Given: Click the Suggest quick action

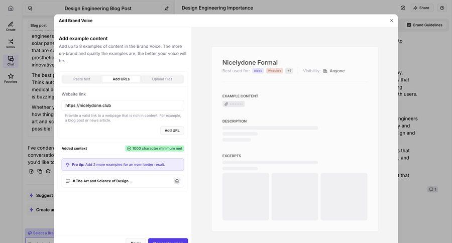Looking at the screenshot, I should [x=41, y=195].
